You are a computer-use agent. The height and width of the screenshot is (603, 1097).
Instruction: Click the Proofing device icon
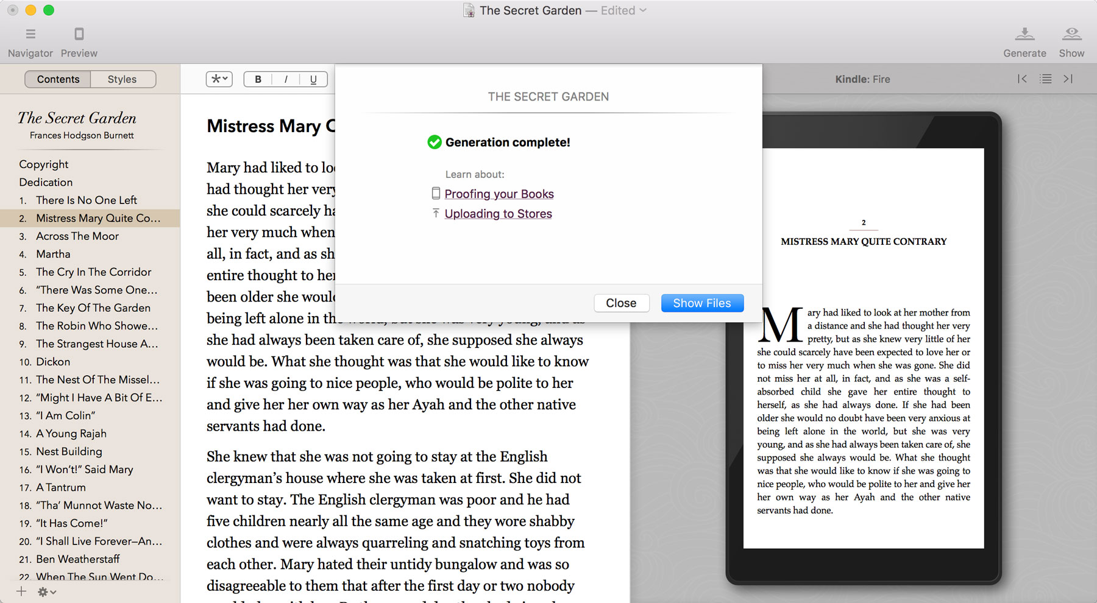click(436, 194)
